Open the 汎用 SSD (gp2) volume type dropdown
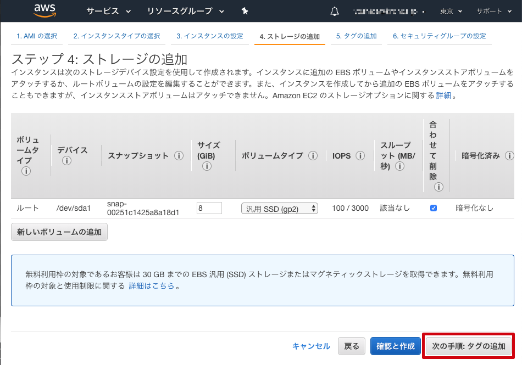The width and height of the screenshot is (522, 365). tap(279, 209)
